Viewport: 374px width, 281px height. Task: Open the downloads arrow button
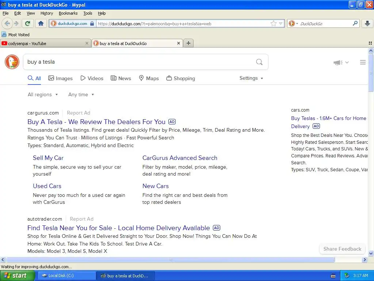tap(367, 23)
